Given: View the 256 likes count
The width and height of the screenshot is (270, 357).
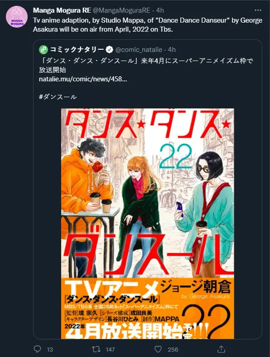Looking at the screenshot, I should (x=173, y=349).
